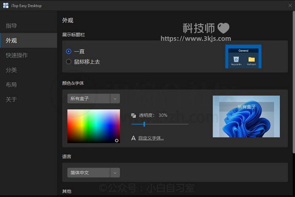Click the Recycle Bin icon in preview
This screenshot has height=197, width=295.
pyautogui.click(x=236, y=59)
